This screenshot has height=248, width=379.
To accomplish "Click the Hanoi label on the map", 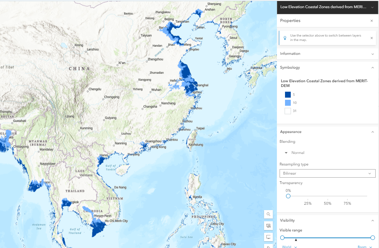I will (104, 155).
